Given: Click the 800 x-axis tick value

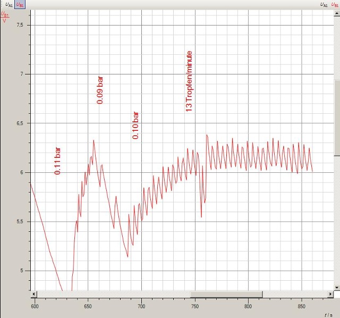Looking at the screenshot, I should [x=248, y=306].
